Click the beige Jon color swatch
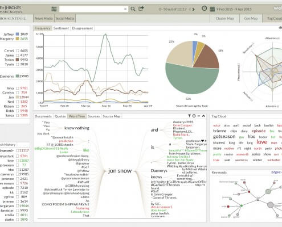 coord(18,97)
